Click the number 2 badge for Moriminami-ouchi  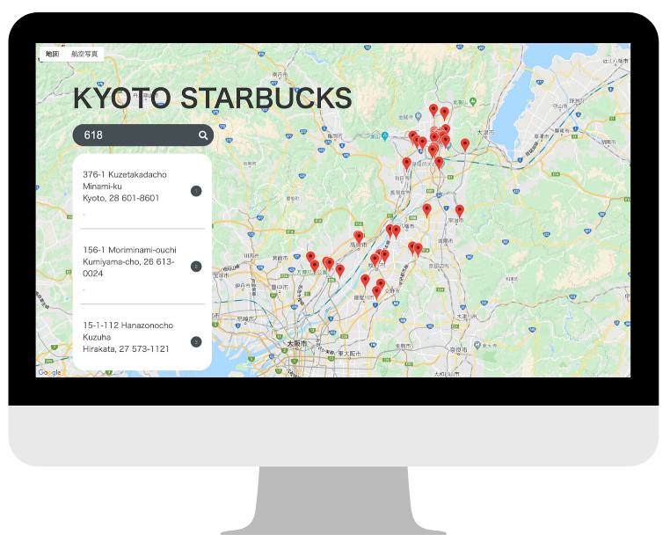point(196,267)
